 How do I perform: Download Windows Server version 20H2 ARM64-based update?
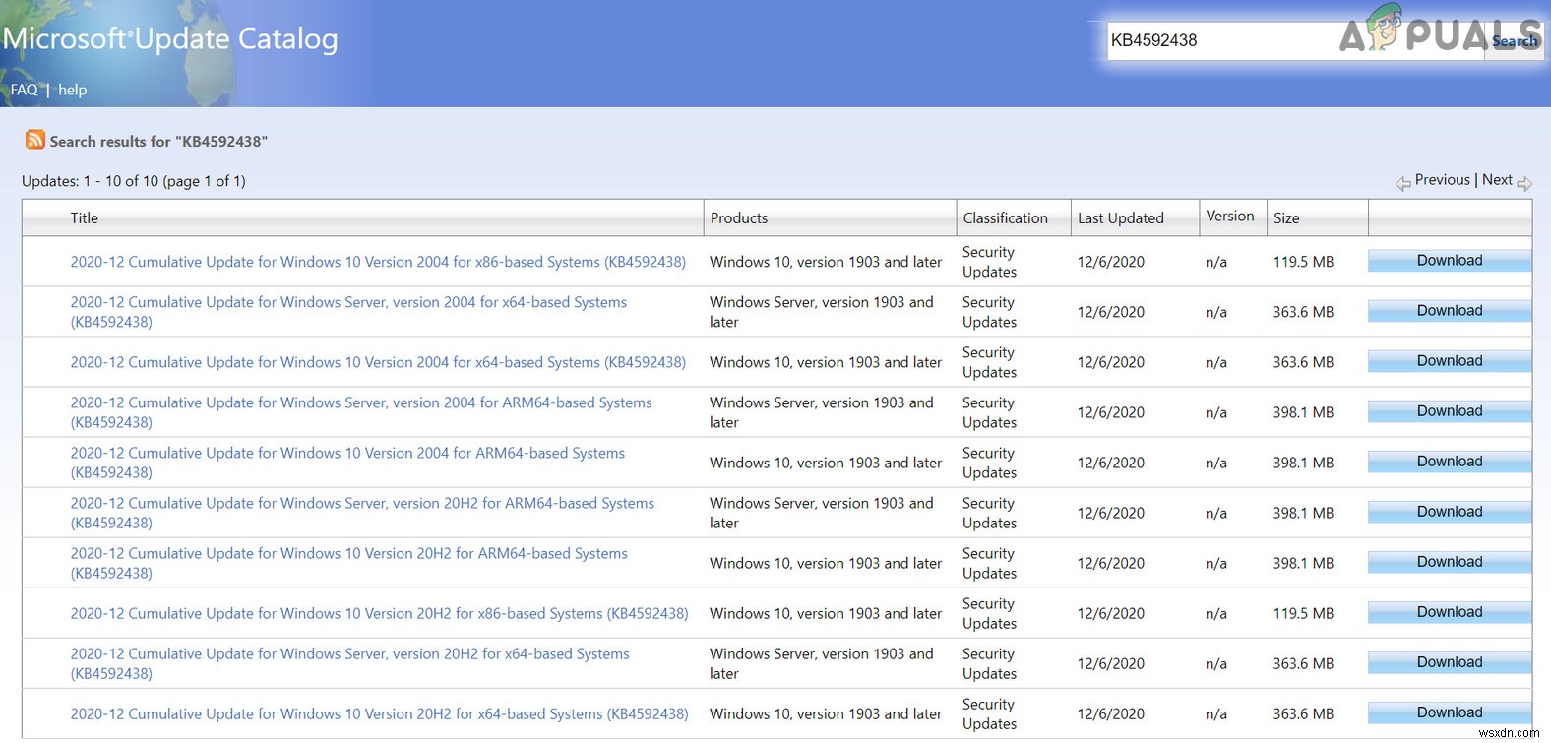pyautogui.click(x=1450, y=512)
